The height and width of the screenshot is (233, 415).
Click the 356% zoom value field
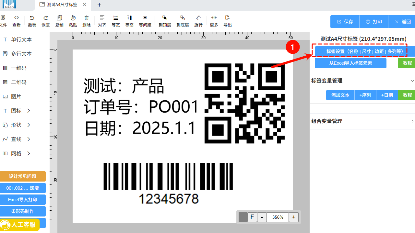pos(278,217)
